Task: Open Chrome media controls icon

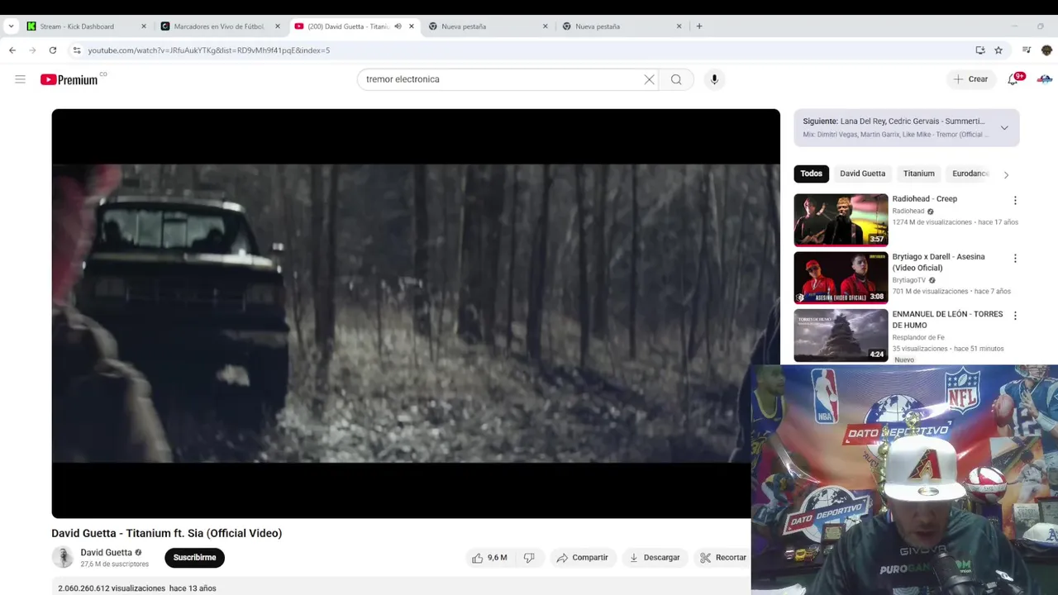Action: (x=1027, y=50)
